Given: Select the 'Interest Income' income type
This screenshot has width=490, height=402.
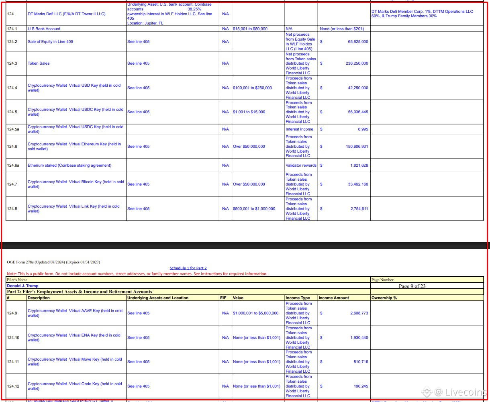Looking at the screenshot, I should coord(299,129).
